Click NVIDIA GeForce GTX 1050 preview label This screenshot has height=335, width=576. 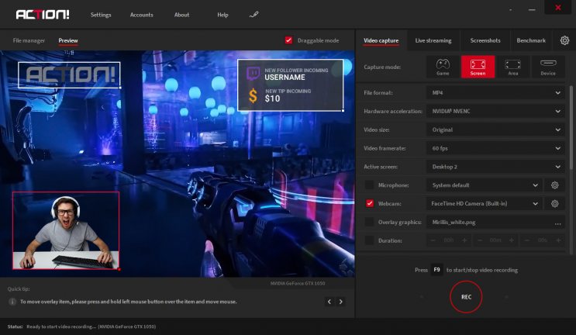298,283
